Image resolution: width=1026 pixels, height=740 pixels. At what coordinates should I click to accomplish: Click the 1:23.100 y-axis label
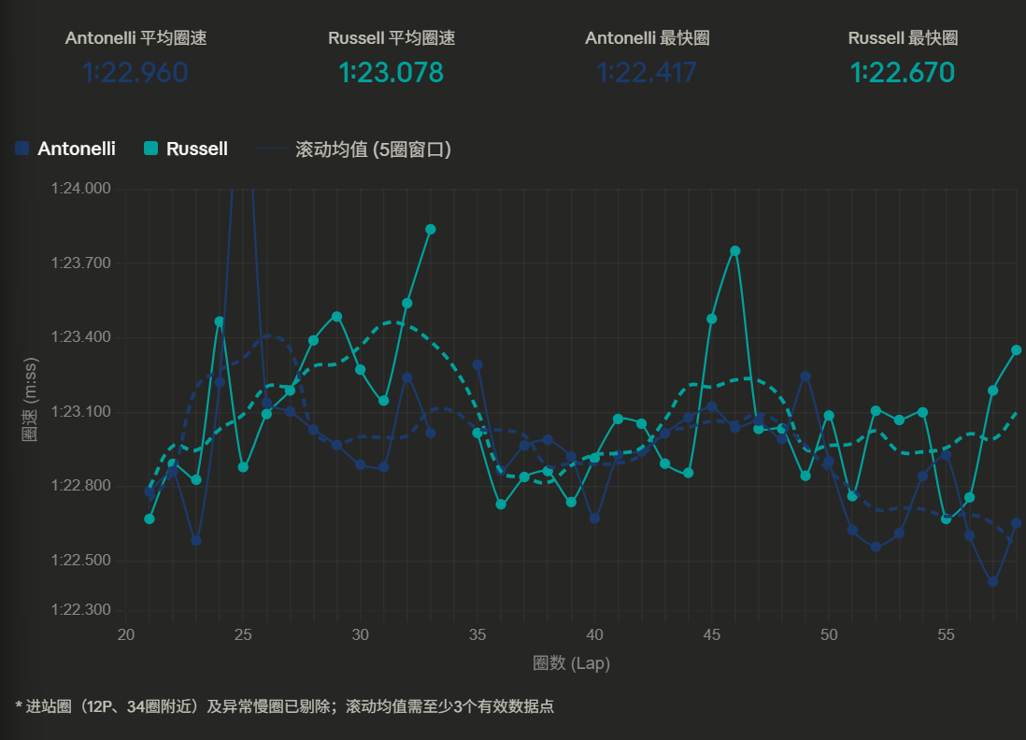click(x=81, y=411)
